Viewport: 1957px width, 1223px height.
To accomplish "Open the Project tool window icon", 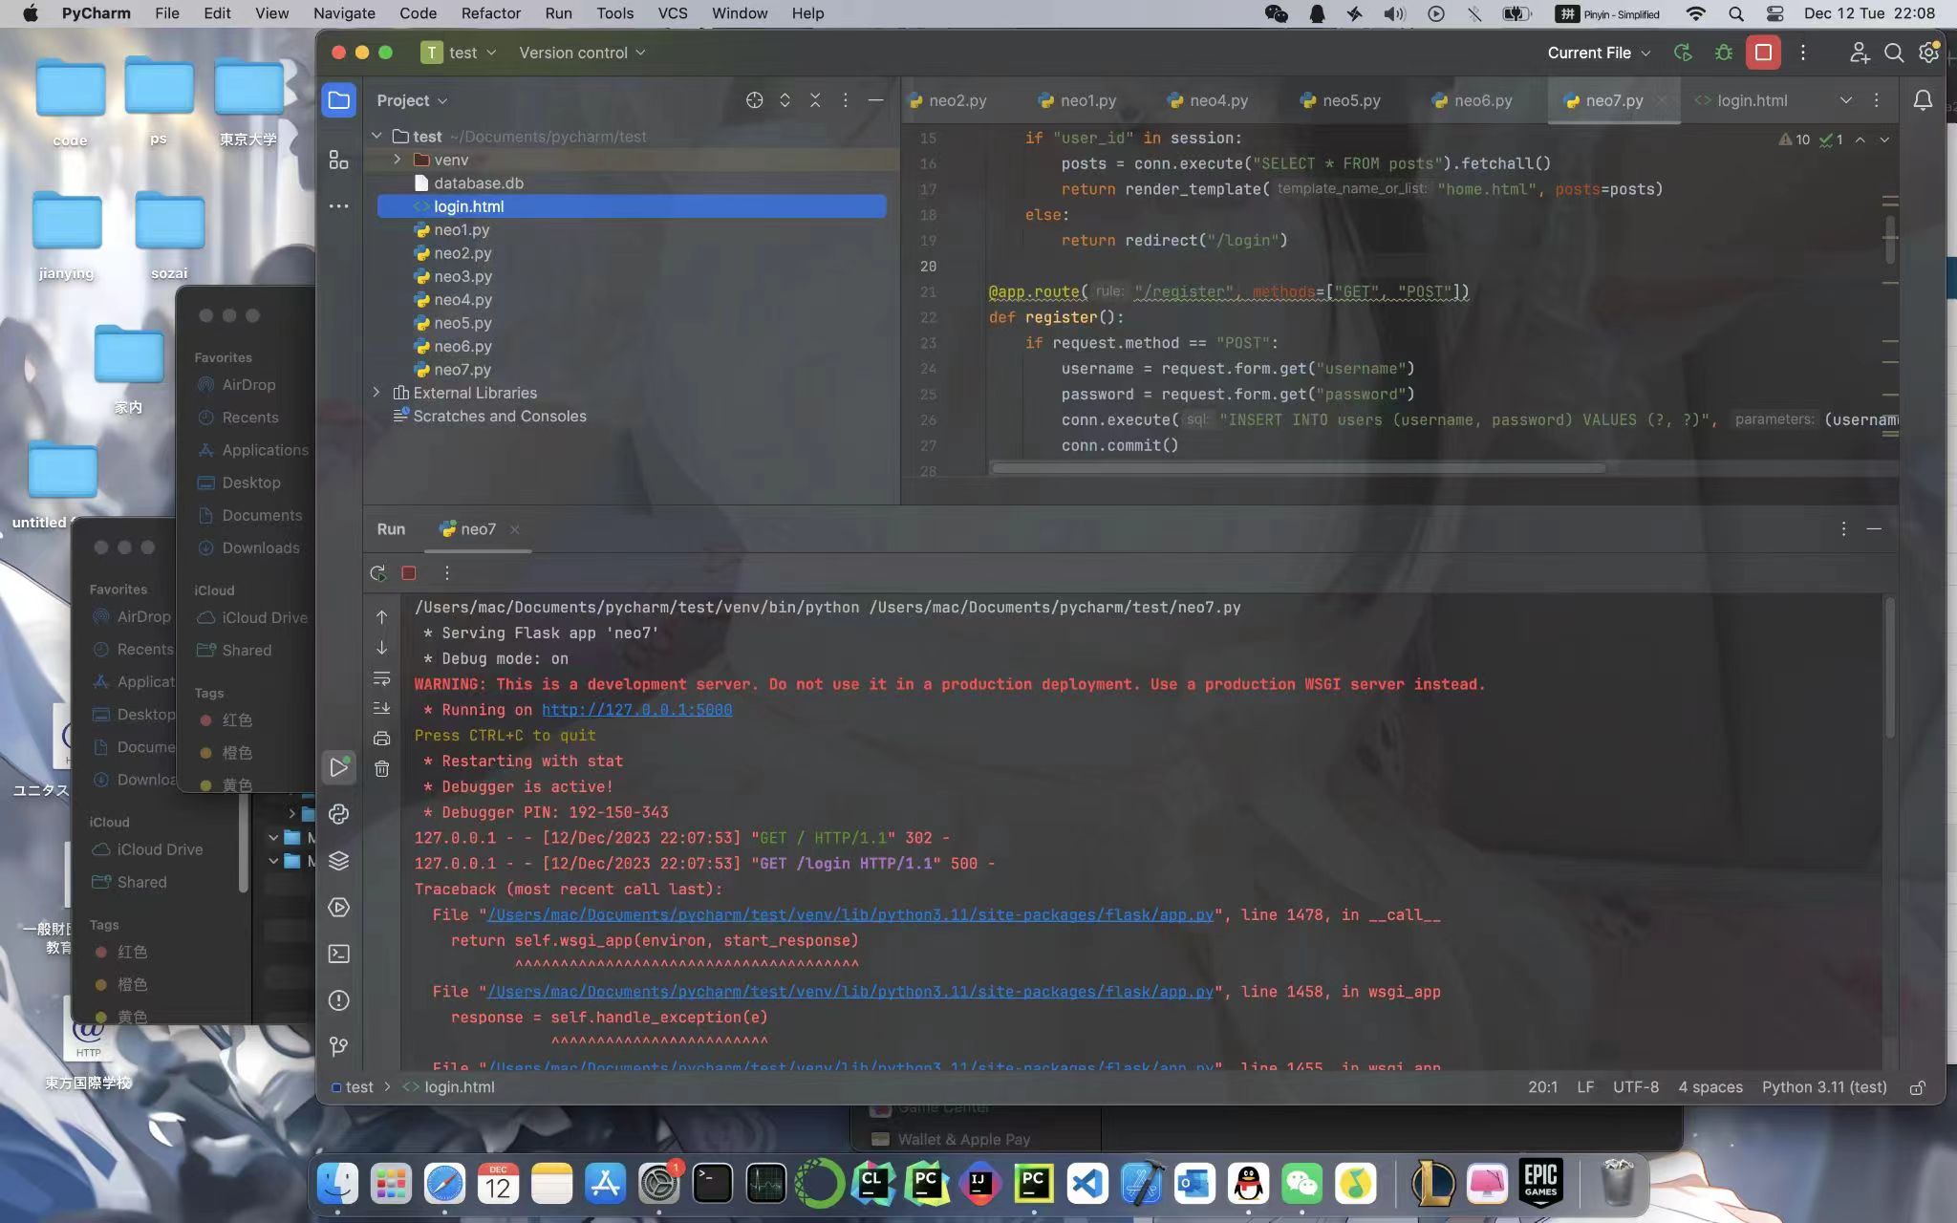I will 338,100.
